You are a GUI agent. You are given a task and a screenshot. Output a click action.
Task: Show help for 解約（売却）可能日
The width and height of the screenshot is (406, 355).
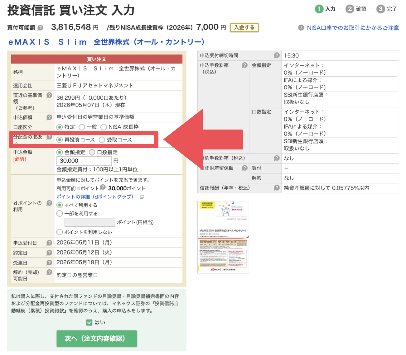point(49,272)
